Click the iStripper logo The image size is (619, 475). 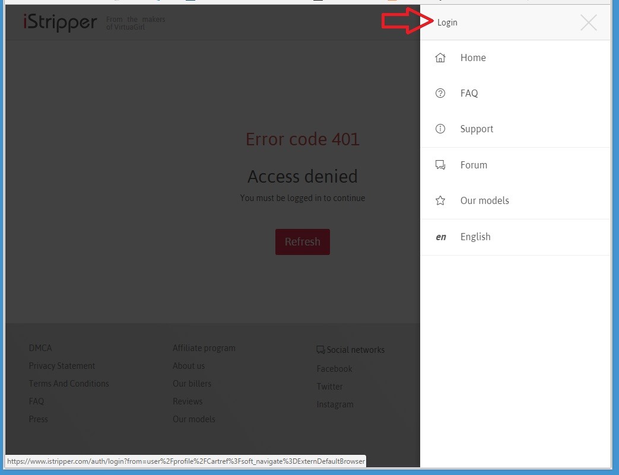click(x=60, y=23)
